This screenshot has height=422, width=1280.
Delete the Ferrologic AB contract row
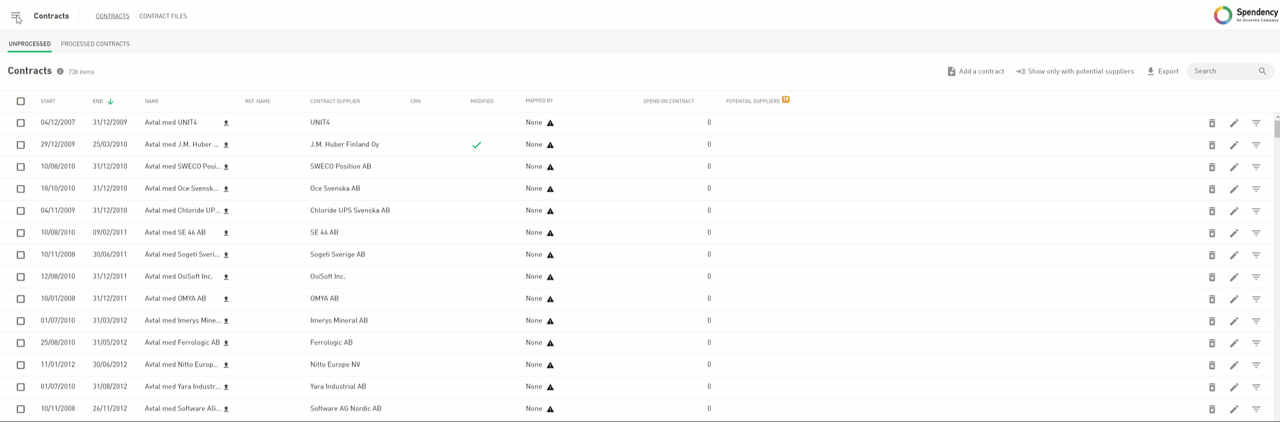click(x=1212, y=343)
